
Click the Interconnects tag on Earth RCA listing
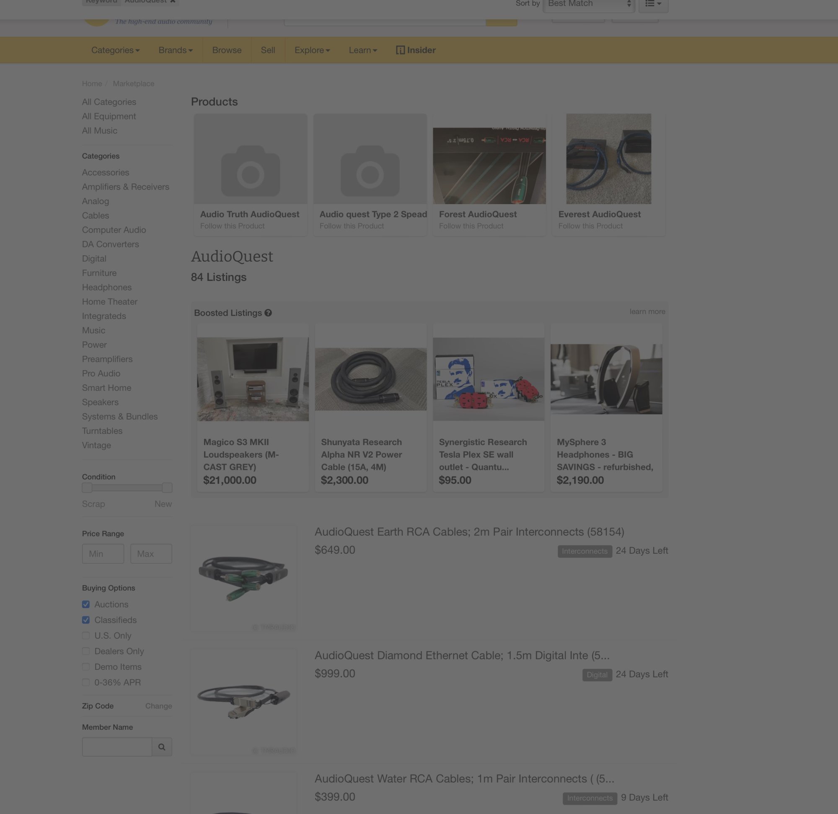coord(585,551)
